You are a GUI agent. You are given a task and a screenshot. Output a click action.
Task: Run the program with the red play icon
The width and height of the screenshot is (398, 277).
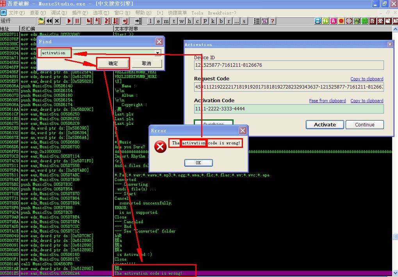point(69,21)
